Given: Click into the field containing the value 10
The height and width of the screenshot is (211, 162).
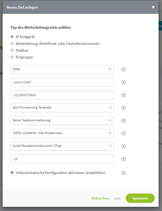Looking at the screenshot, I should point(63,159).
